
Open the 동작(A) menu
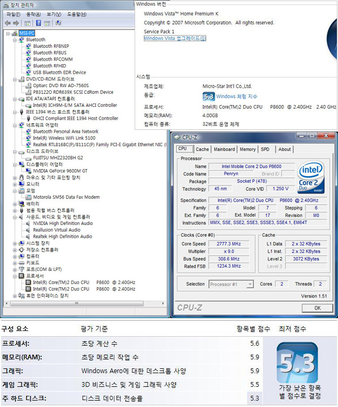[x=34, y=14]
